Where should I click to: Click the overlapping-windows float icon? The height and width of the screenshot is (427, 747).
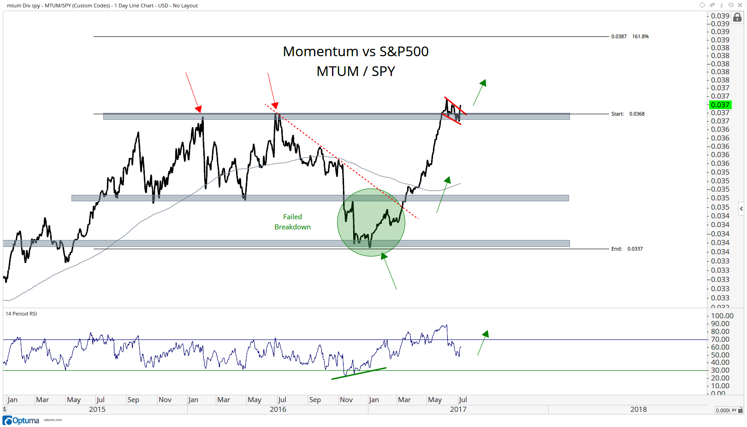[731, 5]
